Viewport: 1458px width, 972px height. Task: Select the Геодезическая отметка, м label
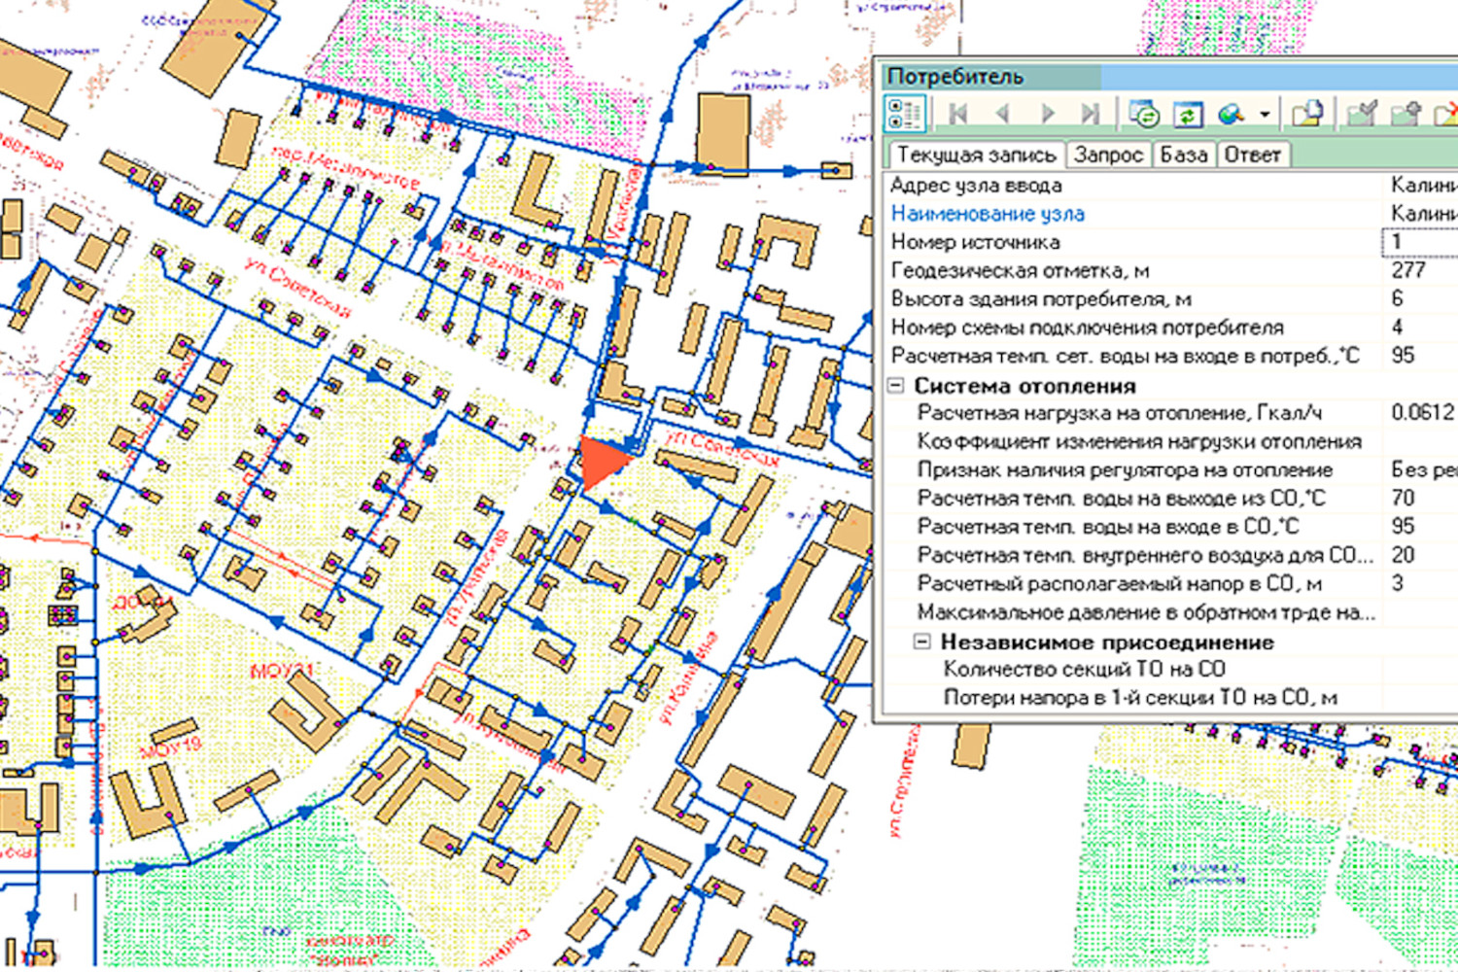(x=1021, y=270)
